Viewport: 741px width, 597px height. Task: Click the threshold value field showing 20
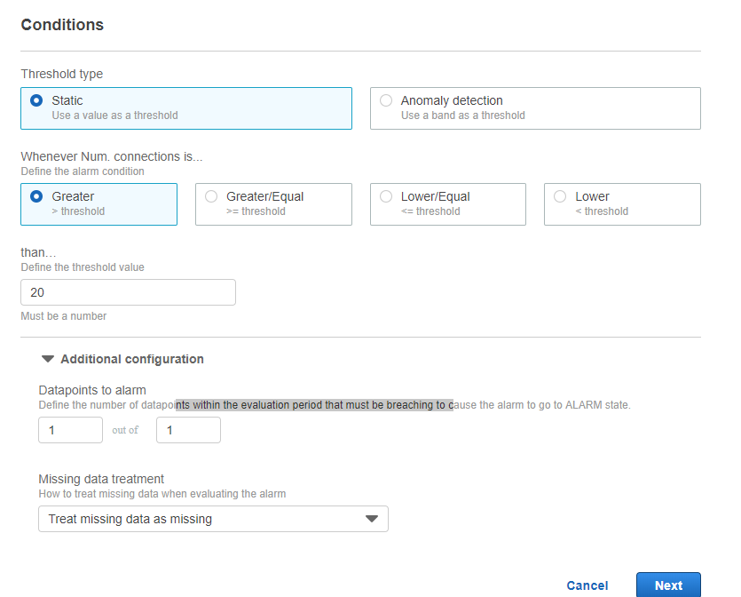point(128,292)
